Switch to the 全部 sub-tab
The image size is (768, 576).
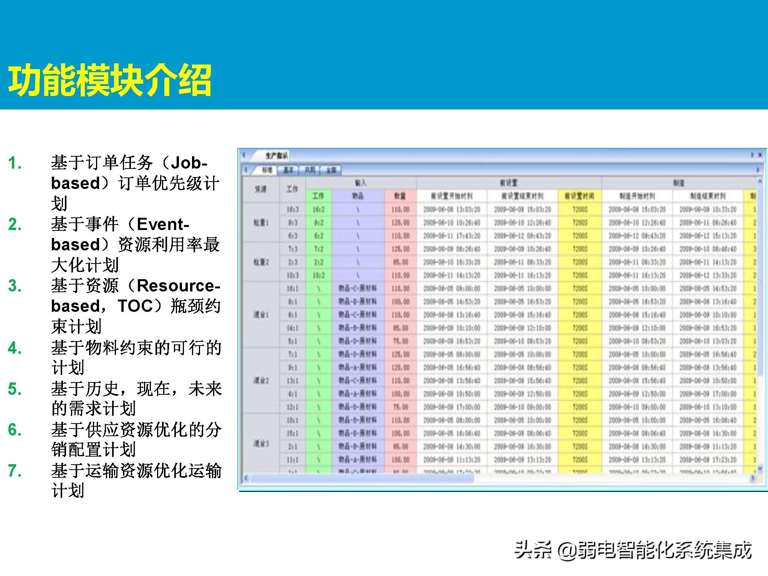coord(331,170)
